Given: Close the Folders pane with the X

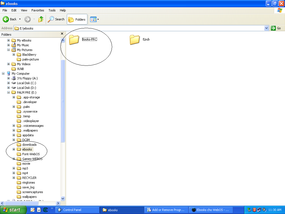Looking at the screenshot, I should 62,34.
